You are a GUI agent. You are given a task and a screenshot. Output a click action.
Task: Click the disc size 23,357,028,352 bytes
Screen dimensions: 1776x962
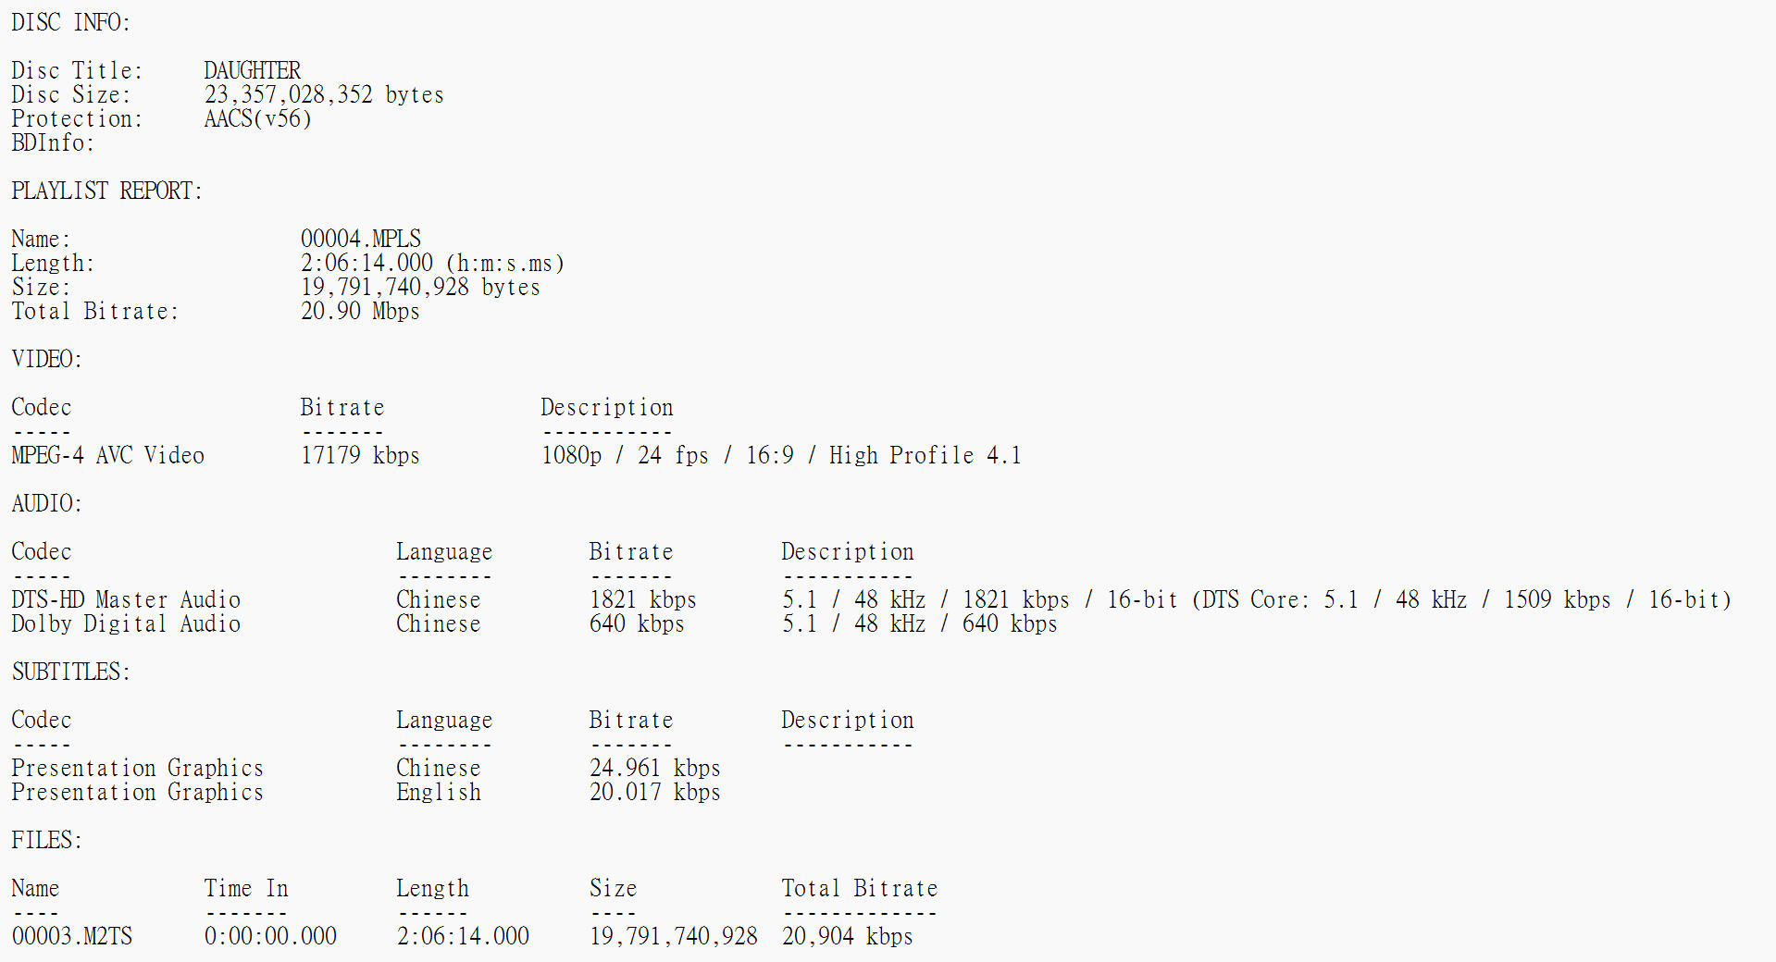click(324, 95)
